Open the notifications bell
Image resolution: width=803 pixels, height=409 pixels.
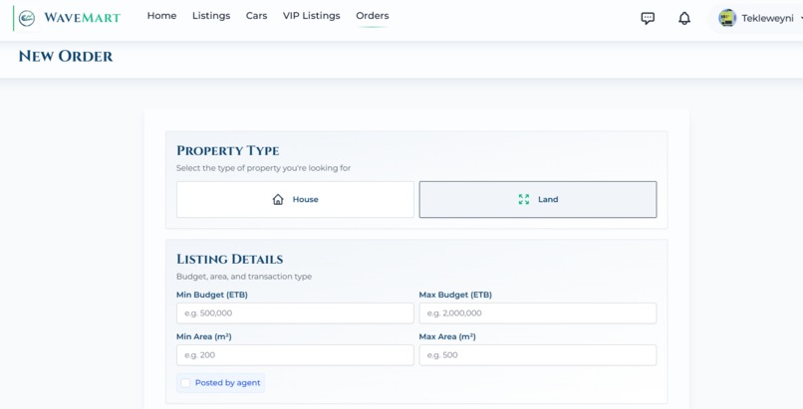(x=684, y=18)
